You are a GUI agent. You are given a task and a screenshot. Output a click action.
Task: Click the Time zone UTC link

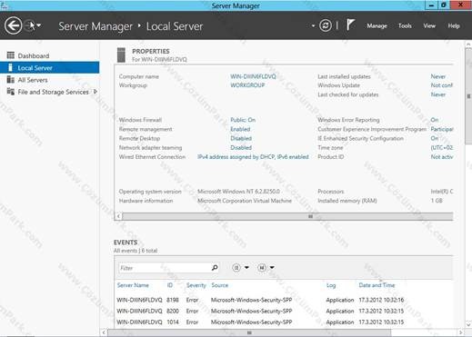pyautogui.click(x=442, y=147)
